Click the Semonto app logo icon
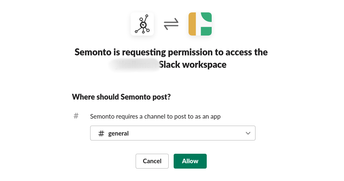The height and width of the screenshot is (181, 344). 142,24
